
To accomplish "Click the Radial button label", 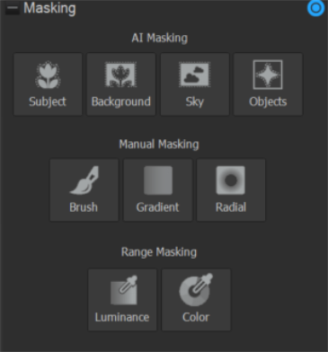I will click(x=231, y=207).
